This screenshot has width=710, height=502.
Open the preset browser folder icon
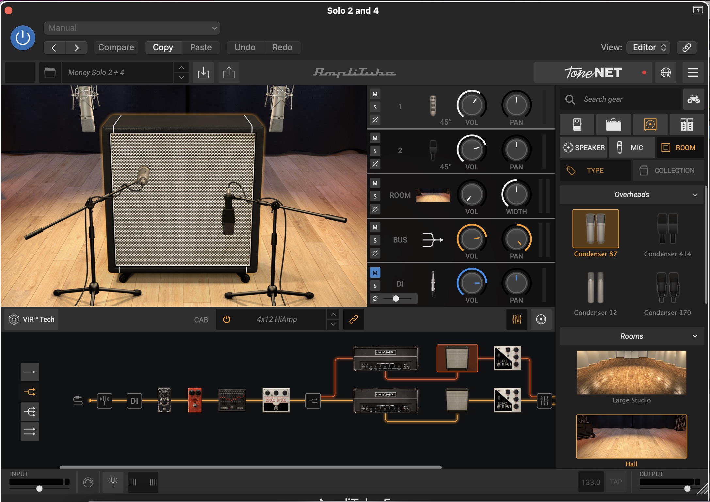point(50,72)
